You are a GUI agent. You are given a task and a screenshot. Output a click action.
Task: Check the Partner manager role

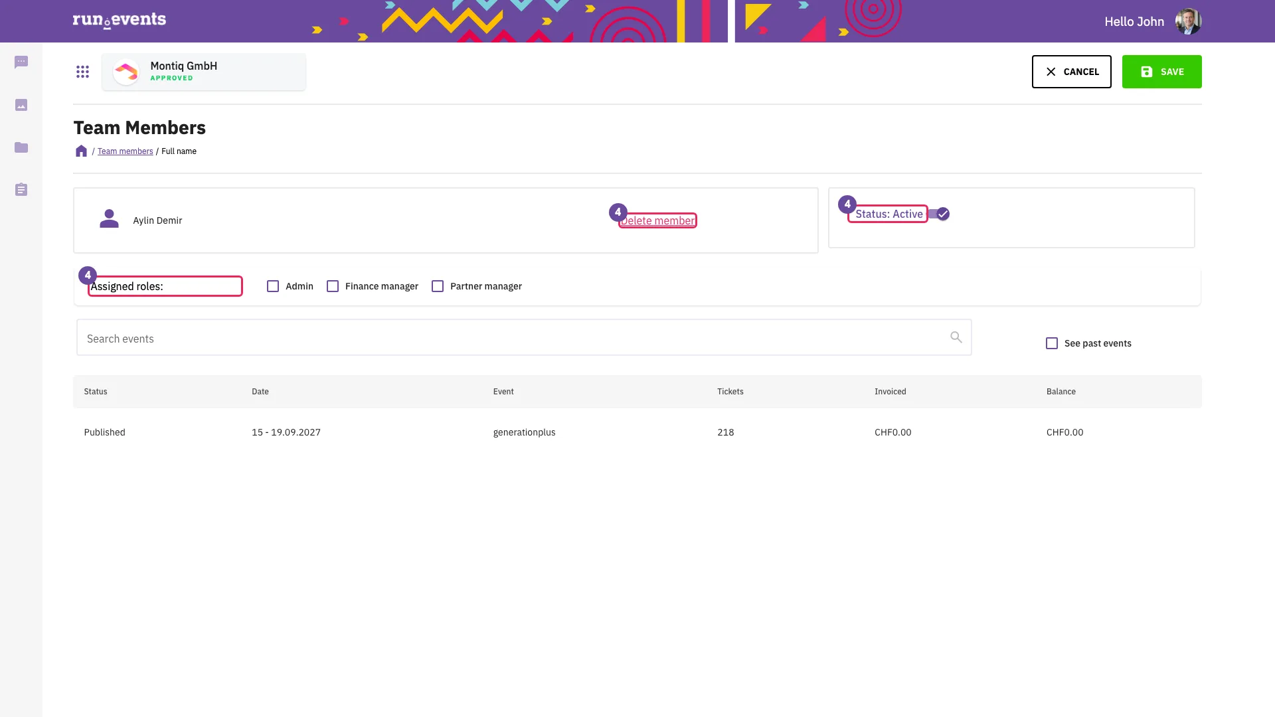pos(438,286)
